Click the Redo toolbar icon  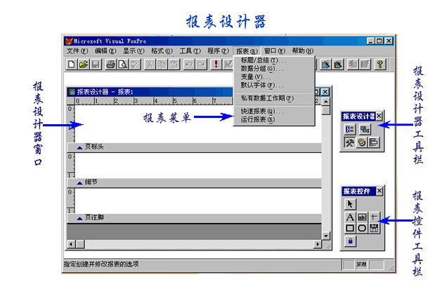(201, 65)
